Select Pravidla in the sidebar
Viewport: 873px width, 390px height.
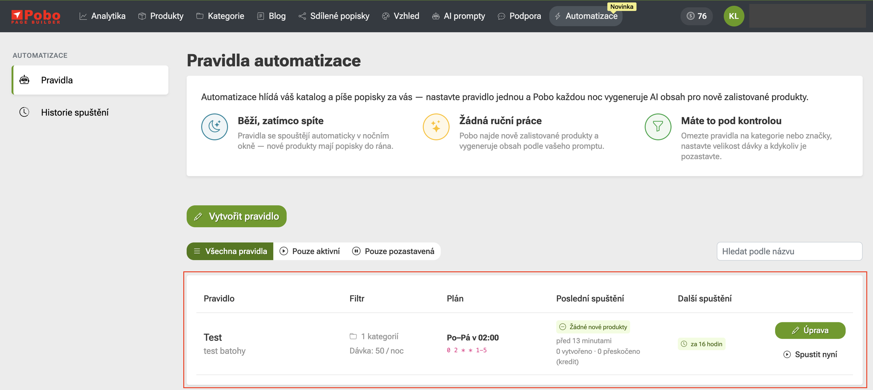(90, 80)
